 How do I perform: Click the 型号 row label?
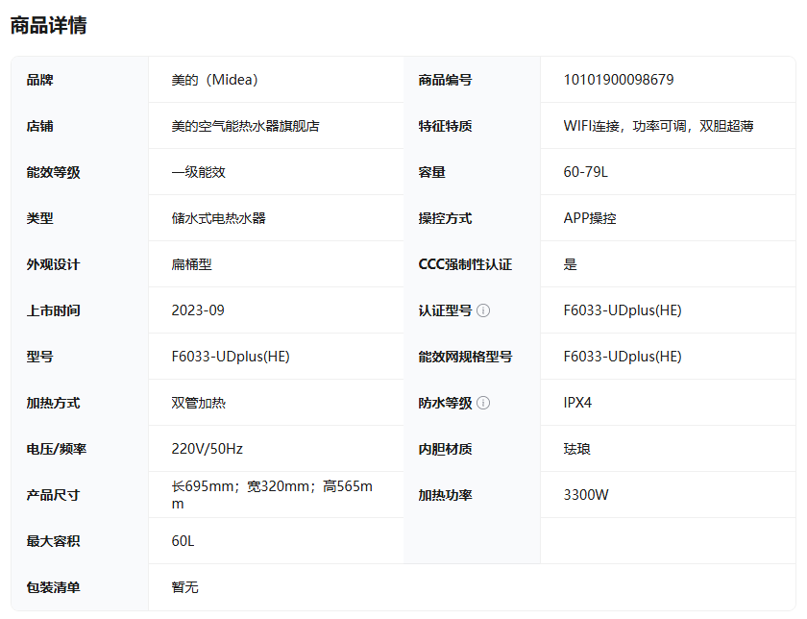pos(40,357)
